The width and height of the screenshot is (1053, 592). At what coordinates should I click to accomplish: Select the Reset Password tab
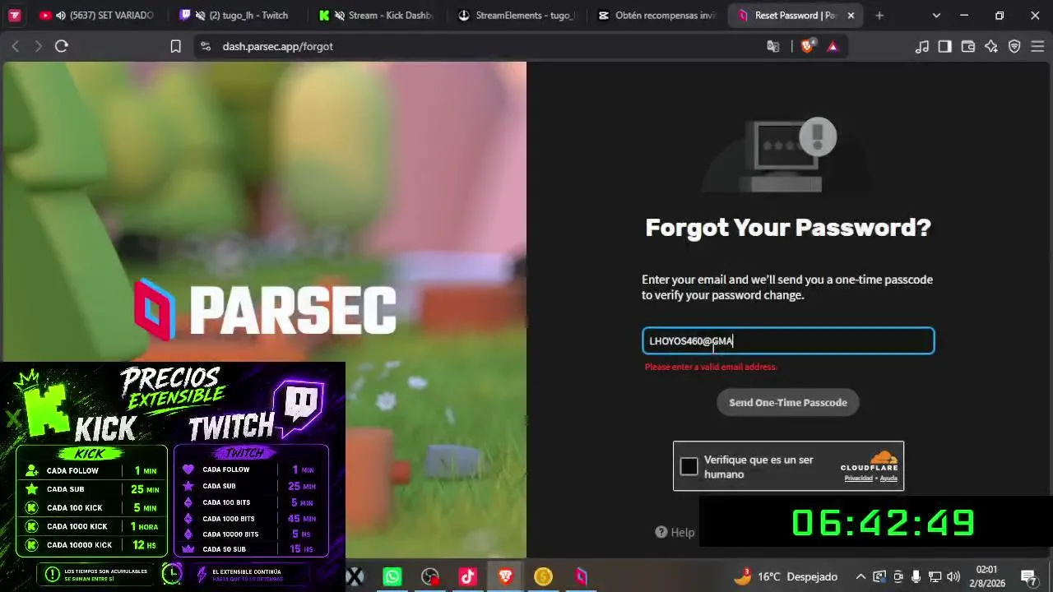(x=795, y=16)
